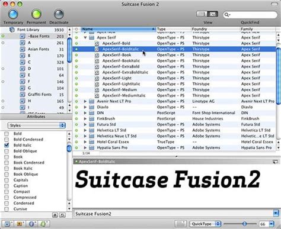Click the ApexSerif-Medium font file icon
This screenshot has height=229, width=281.
[x=97, y=90]
